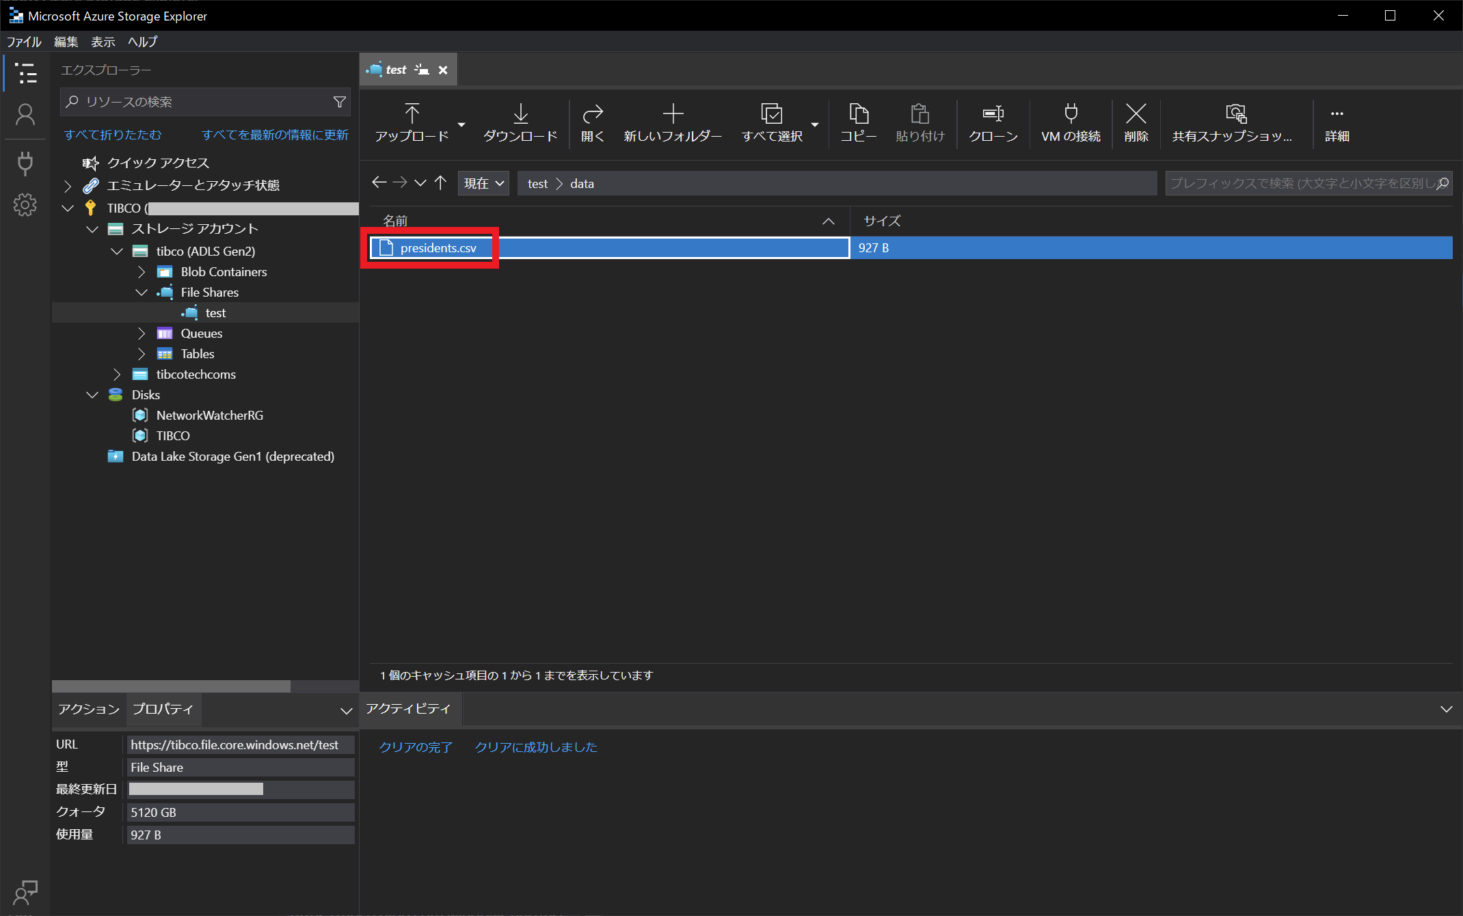This screenshot has height=916, width=1463.
Task: Open the settings gear sidebar icon
Action: [25, 204]
